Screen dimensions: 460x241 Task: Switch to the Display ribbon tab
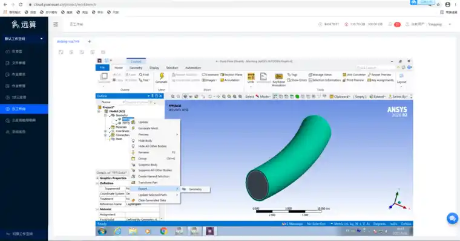pos(154,68)
